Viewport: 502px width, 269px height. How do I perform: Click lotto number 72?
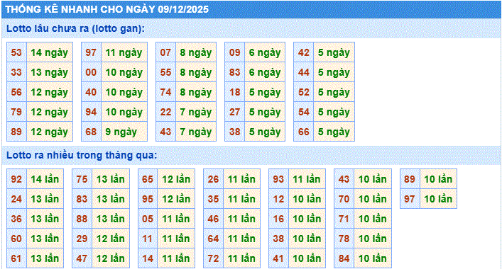214,258
